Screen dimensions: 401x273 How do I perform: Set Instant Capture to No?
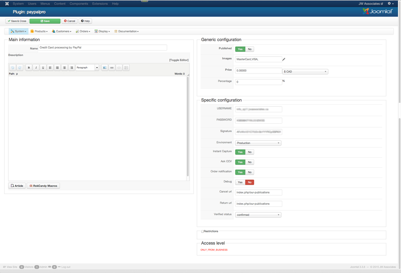tap(249, 152)
